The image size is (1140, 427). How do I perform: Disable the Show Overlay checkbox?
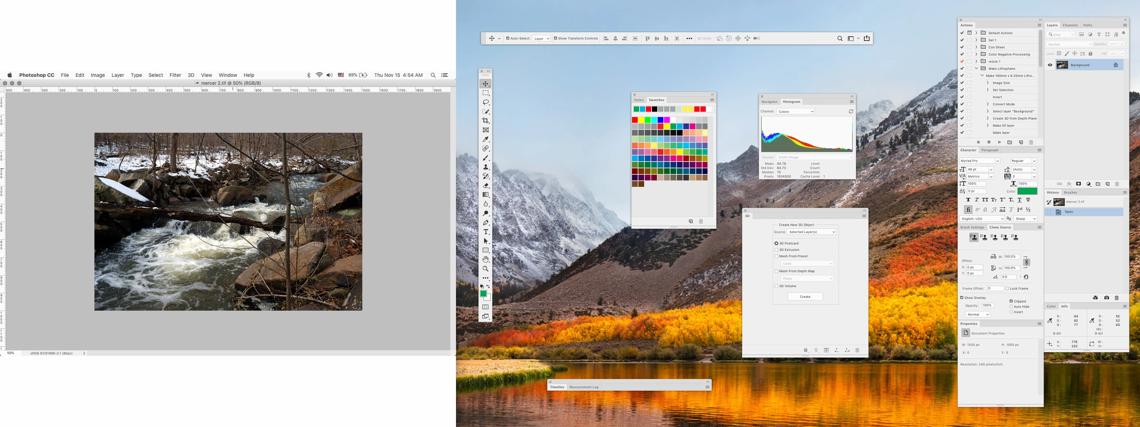point(962,297)
